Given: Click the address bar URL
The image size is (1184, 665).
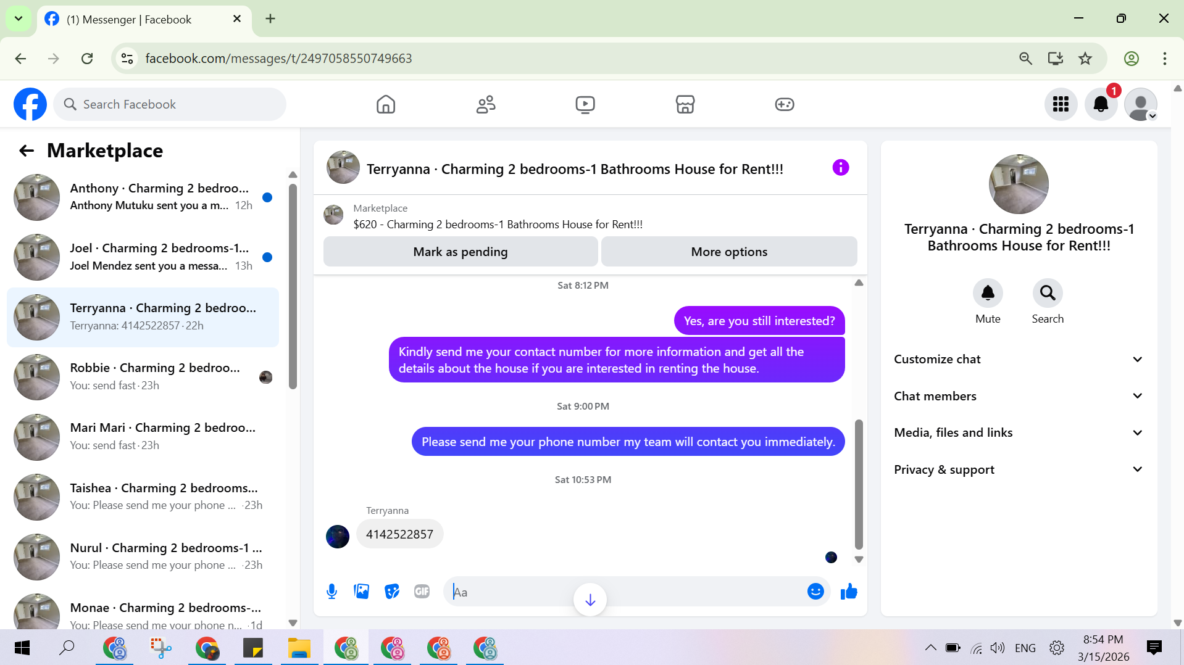Looking at the screenshot, I should [278, 59].
